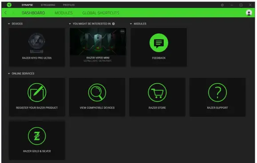Open the Razer Store cart icon
The height and width of the screenshot is (163, 257).
coord(157,92)
